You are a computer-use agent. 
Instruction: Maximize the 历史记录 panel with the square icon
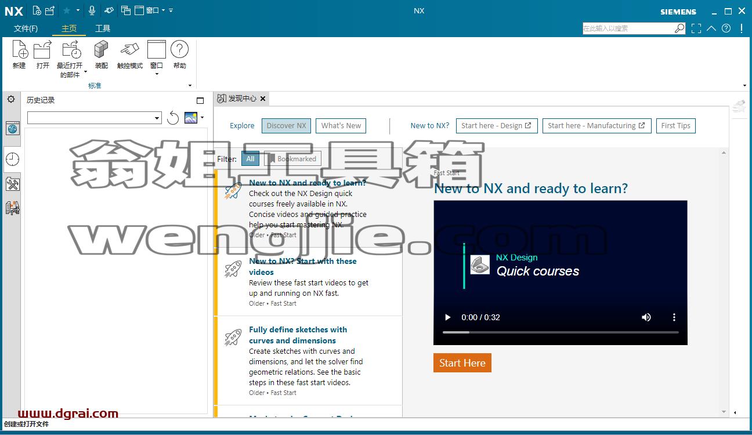(x=200, y=100)
